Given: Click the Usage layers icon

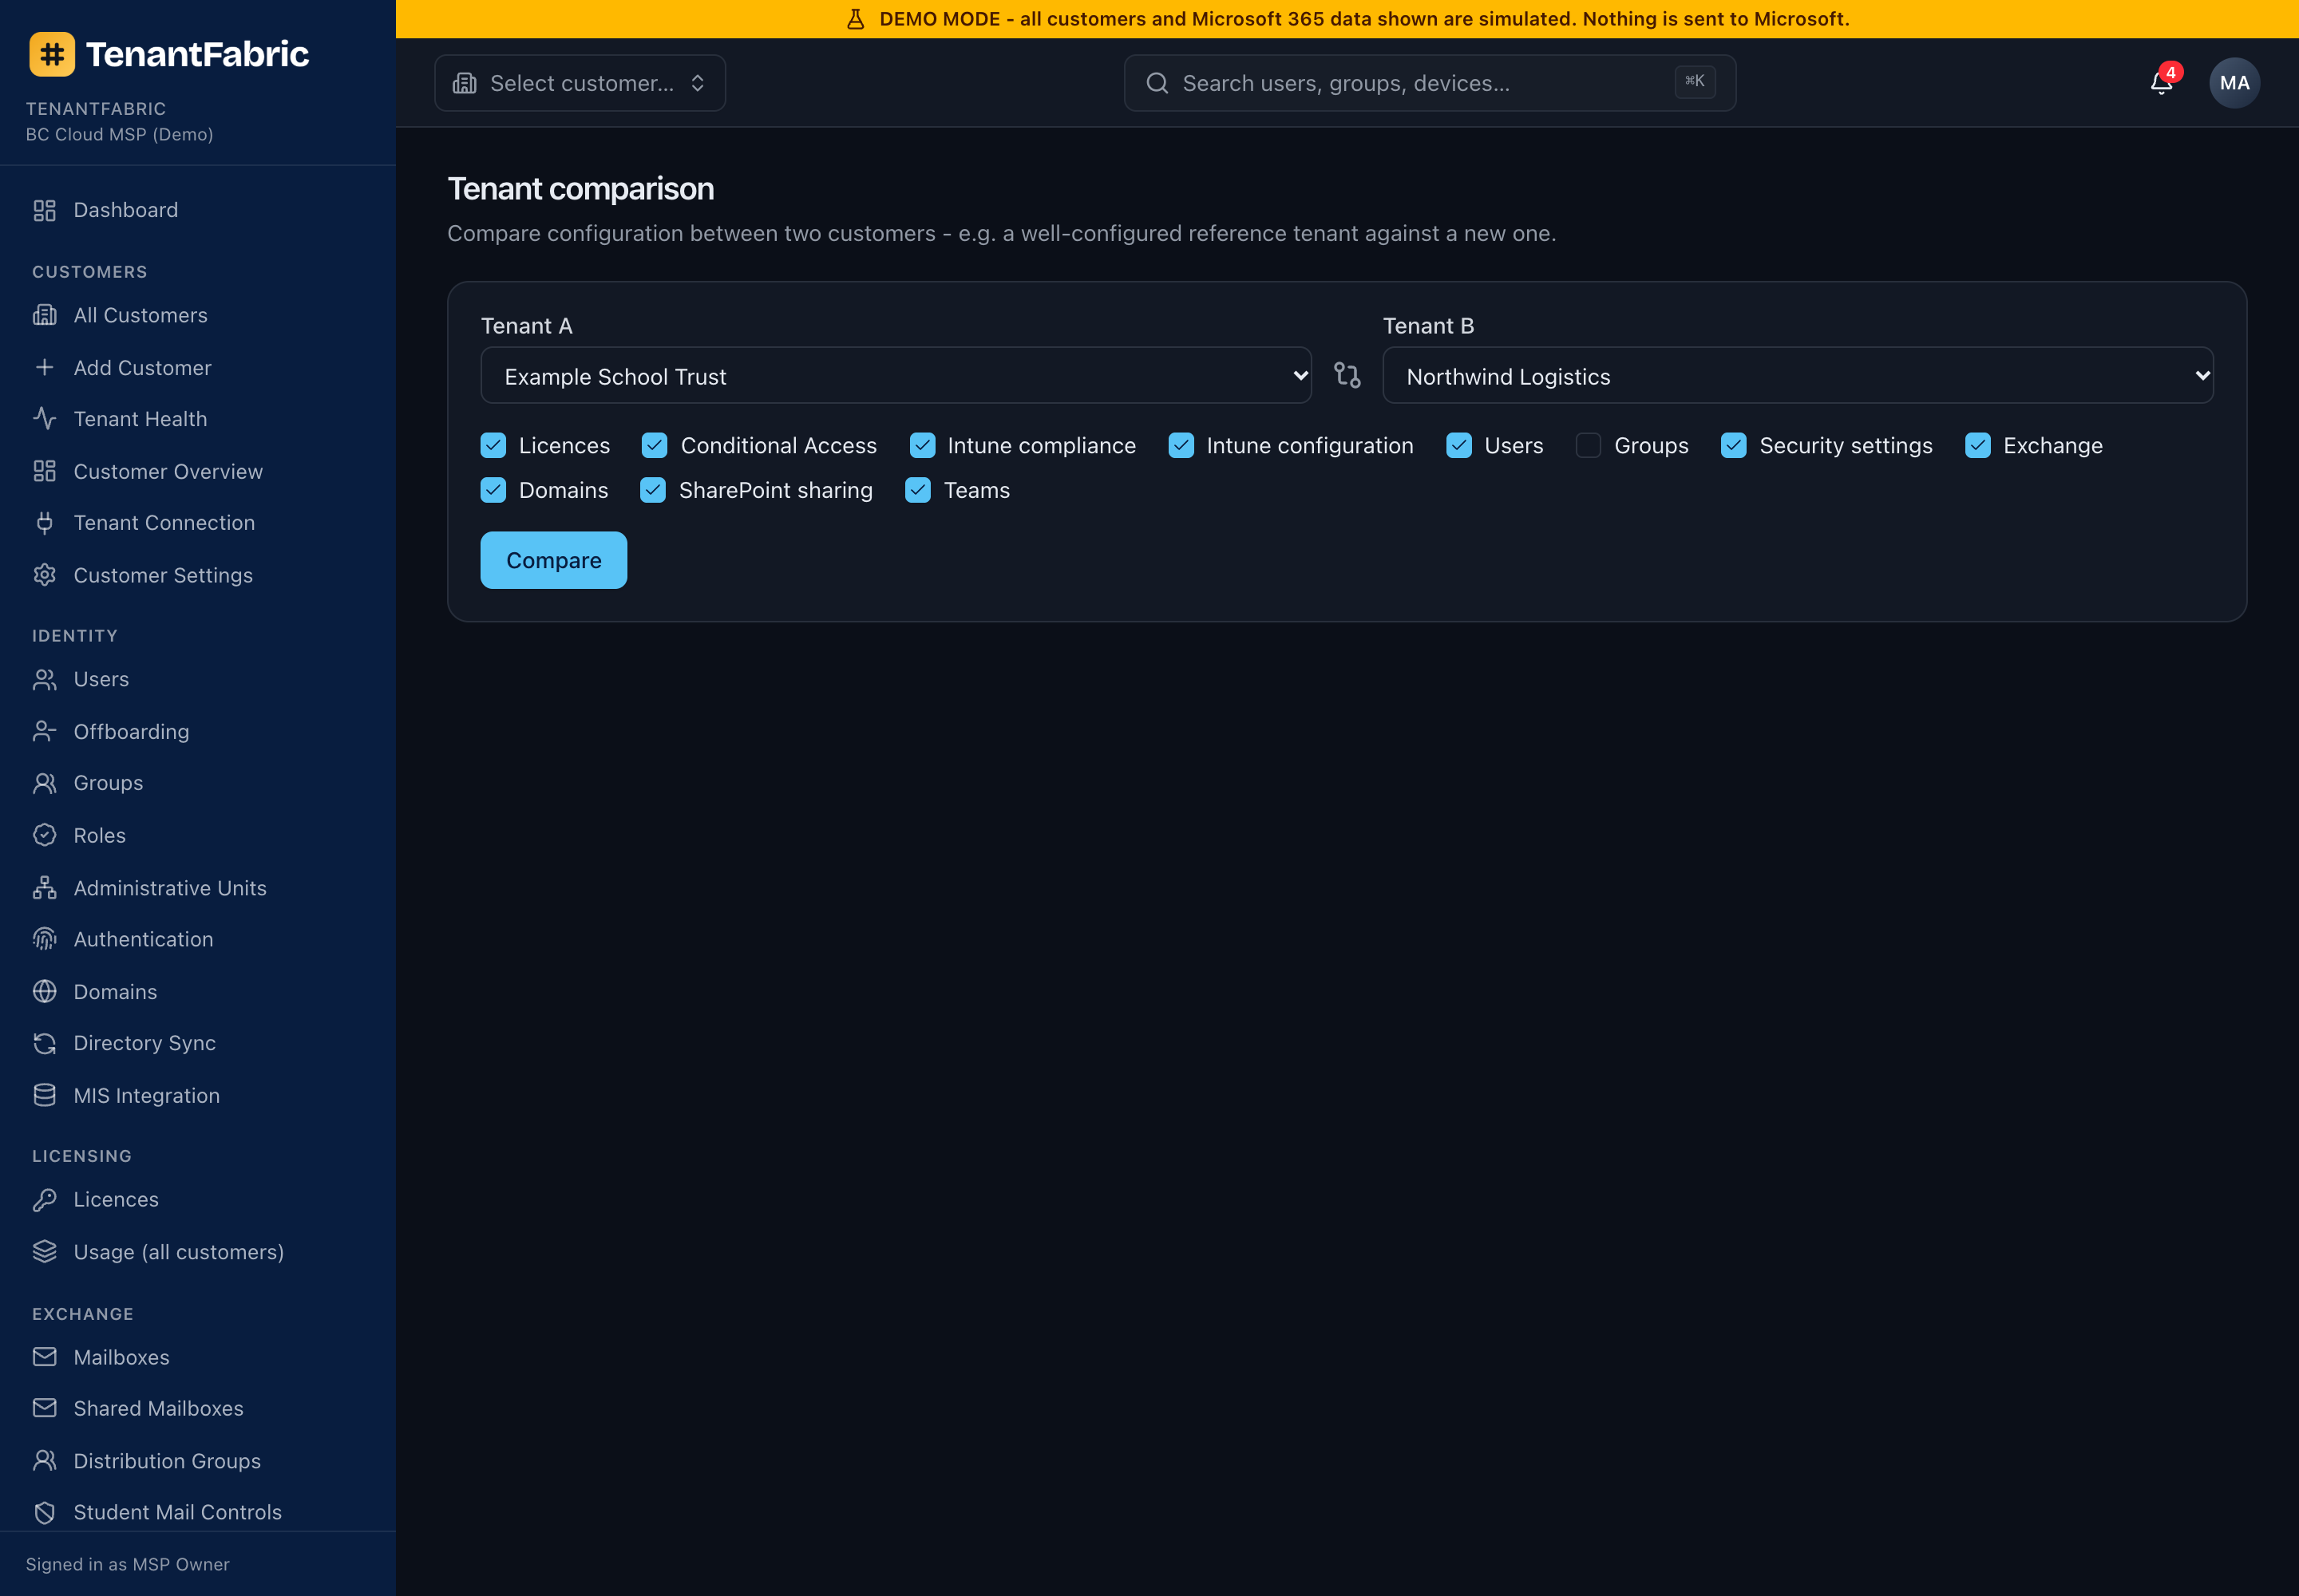Looking at the screenshot, I should tap(44, 1251).
